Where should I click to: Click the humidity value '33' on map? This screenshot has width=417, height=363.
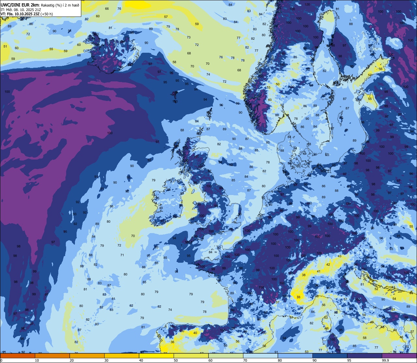tap(298, 297)
